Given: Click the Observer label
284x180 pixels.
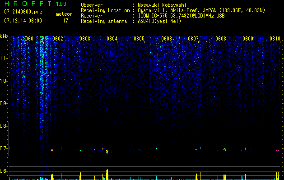Looking at the screenshot, I should coord(92,5).
